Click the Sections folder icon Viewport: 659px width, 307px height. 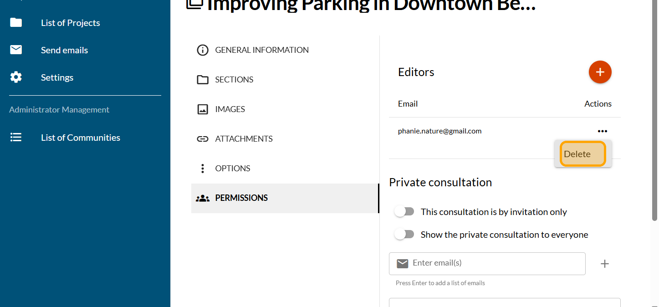pyautogui.click(x=202, y=80)
